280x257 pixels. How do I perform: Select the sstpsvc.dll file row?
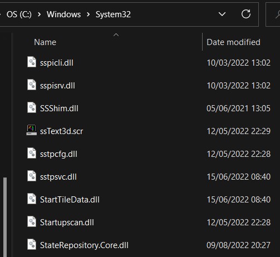[149, 177]
